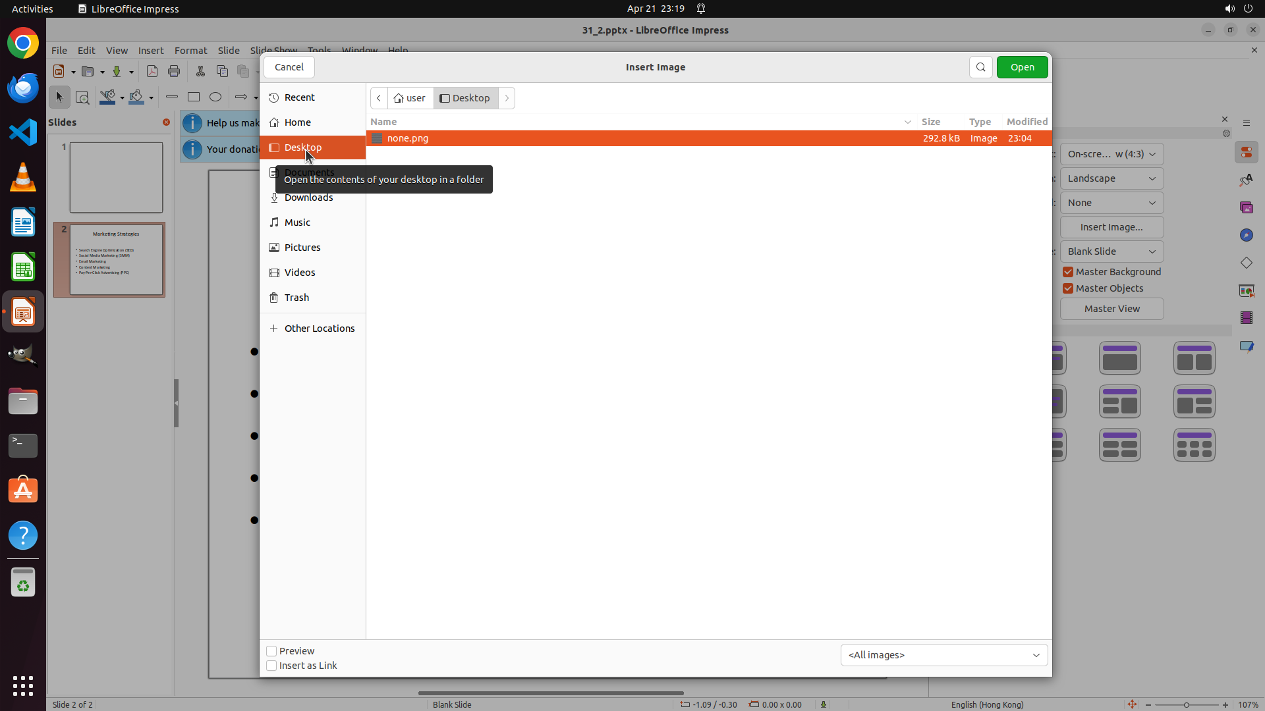1265x711 pixels.
Task: Tick the Insert as Link checkbox
Action: click(271, 666)
